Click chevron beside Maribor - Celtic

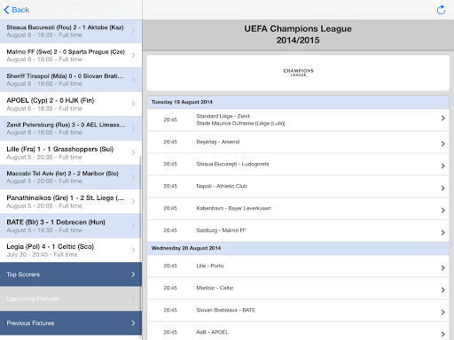click(x=442, y=290)
